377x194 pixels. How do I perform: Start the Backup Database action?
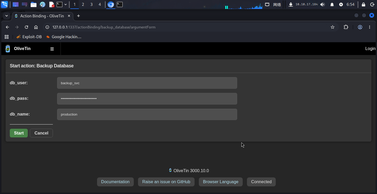19,133
